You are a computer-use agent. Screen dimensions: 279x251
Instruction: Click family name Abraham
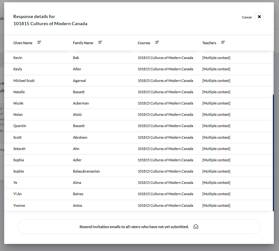click(x=80, y=137)
